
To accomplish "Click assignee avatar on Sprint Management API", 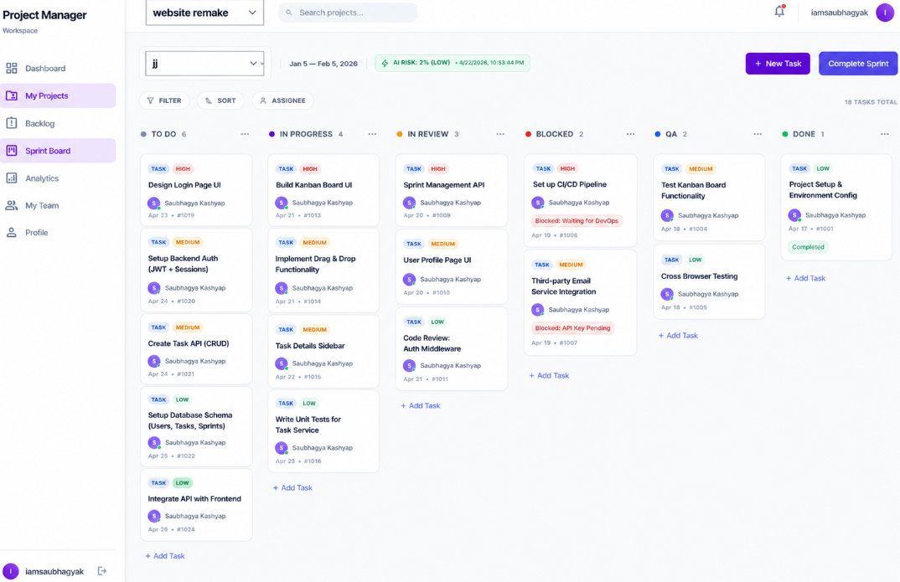I will (409, 203).
